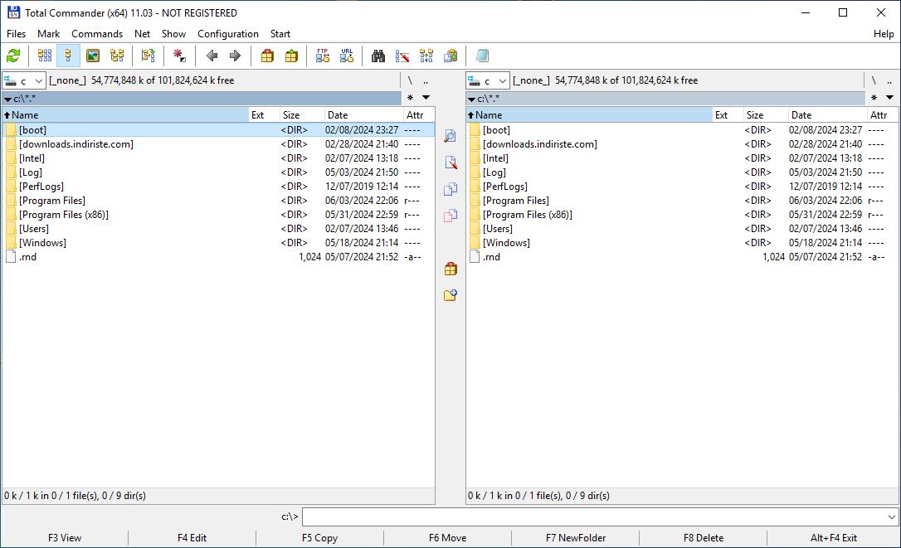
Task: Click the Edit file pencil icon in middle bar
Action: click(450, 162)
